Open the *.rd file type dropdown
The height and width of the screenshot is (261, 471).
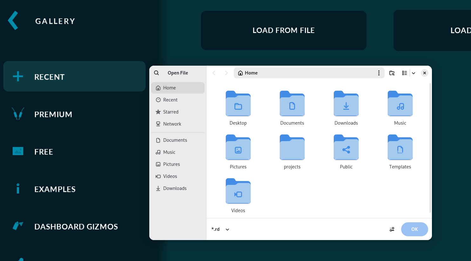coord(220,229)
